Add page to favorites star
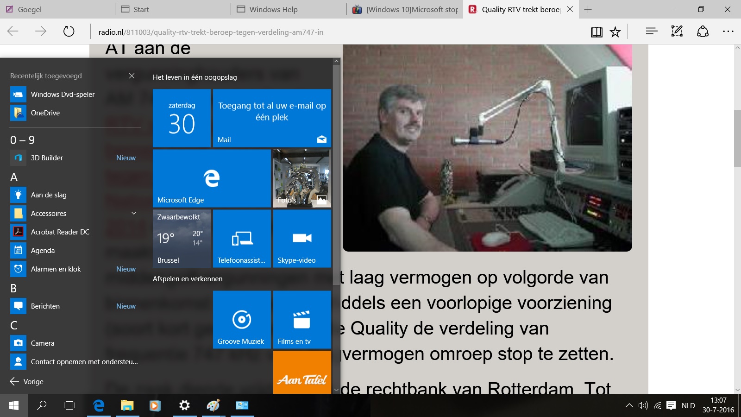The image size is (741, 417). pyautogui.click(x=615, y=32)
